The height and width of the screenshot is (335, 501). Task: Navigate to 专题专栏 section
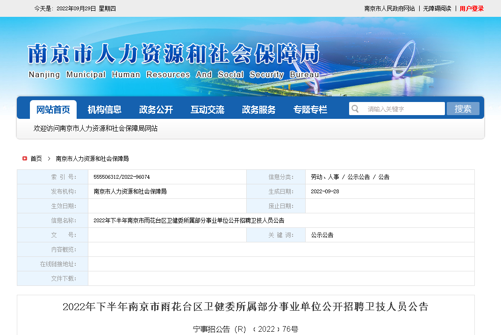point(310,109)
